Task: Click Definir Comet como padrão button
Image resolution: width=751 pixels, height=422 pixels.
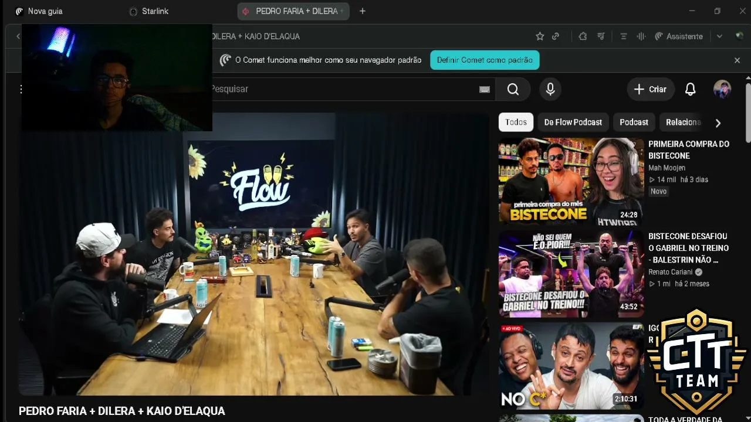Action: click(485, 60)
